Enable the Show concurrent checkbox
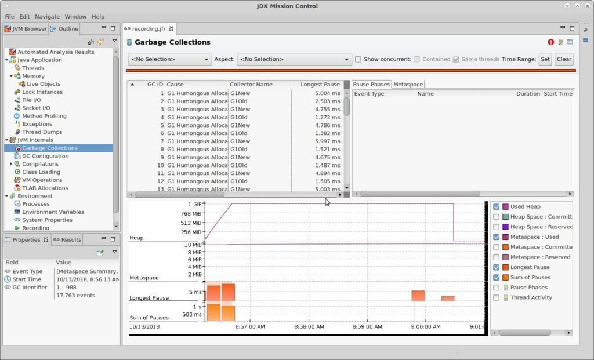 pos(358,60)
